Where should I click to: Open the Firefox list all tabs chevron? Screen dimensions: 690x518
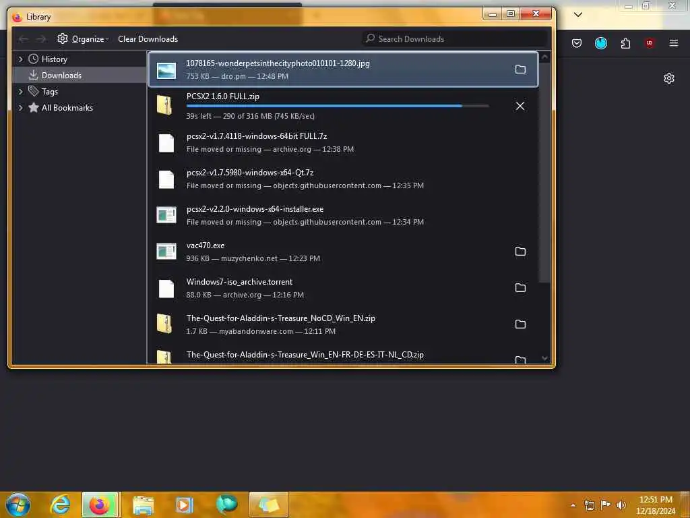click(578, 15)
